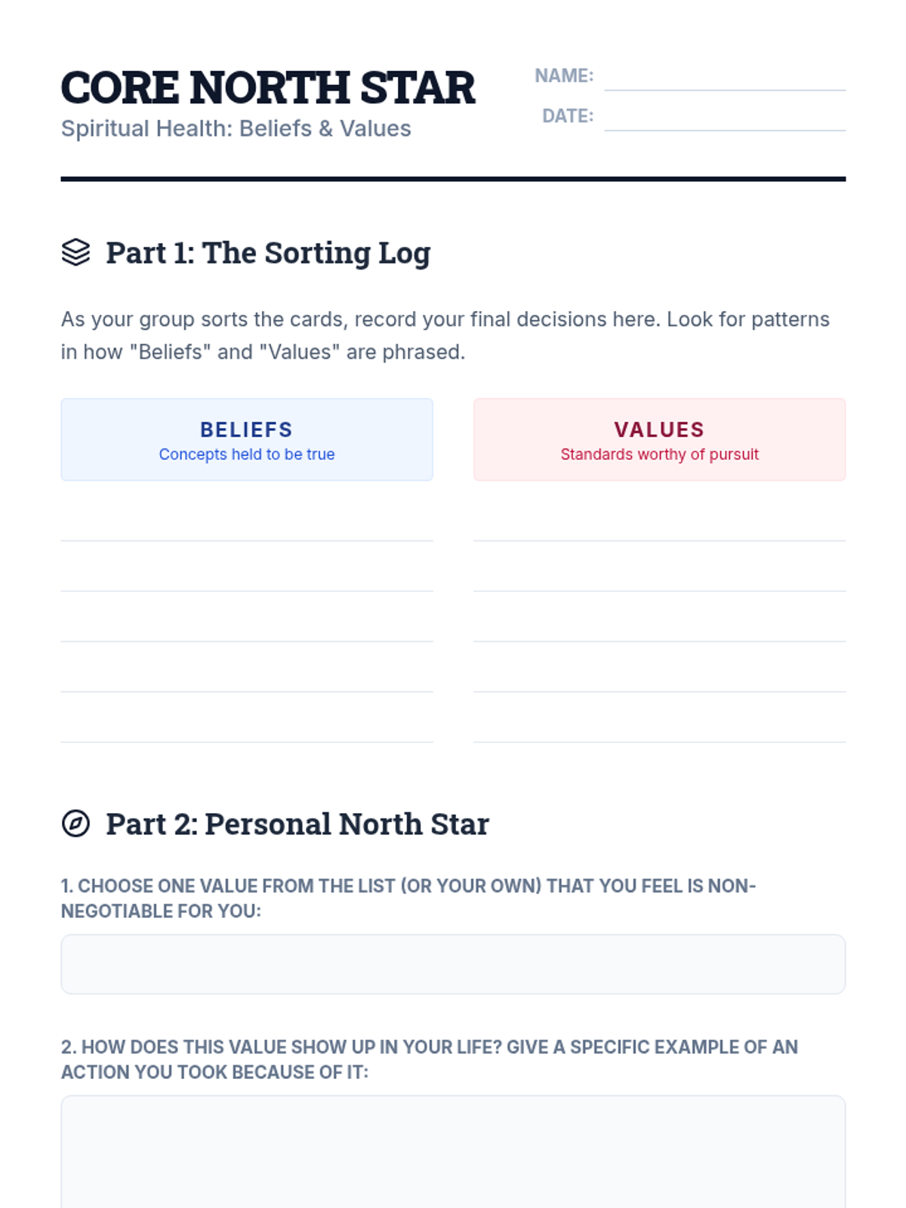Viewport: 906px width, 1208px height.
Task: Select the pink VALUES column header
Action: (x=659, y=439)
